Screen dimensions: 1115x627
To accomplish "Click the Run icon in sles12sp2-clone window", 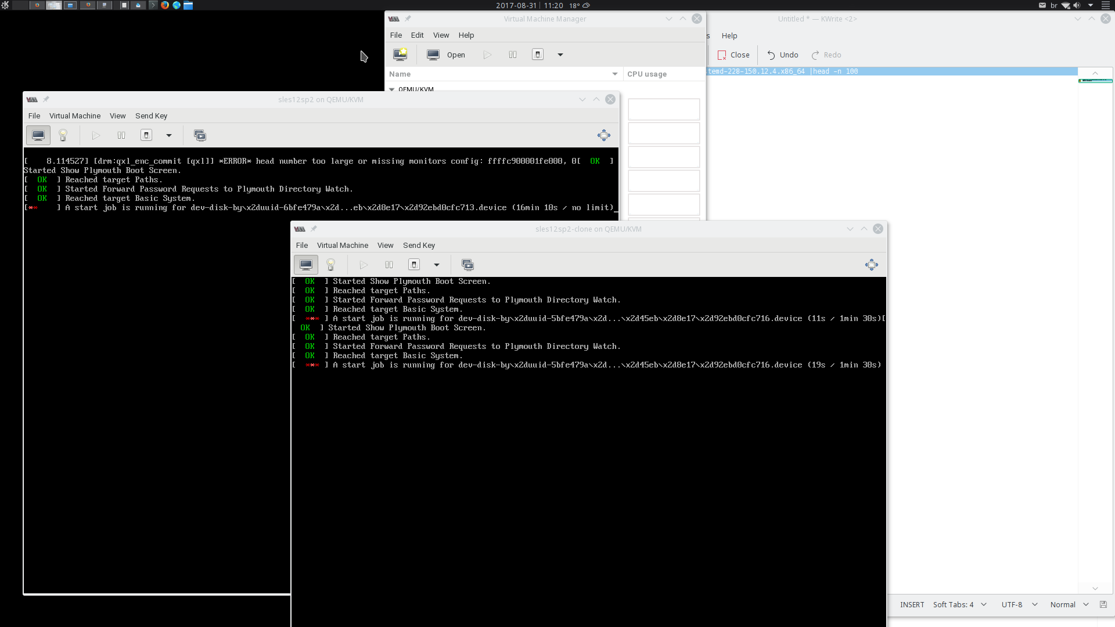I will [364, 265].
